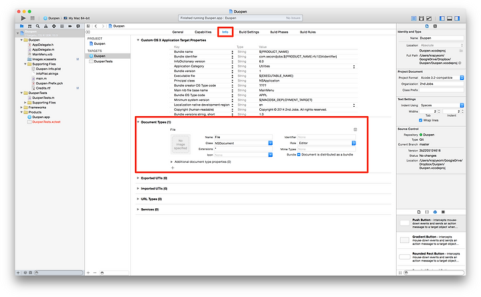Expand the Exported UTIs section
Image resolution: width=481 pixels, height=297 pixels.
(x=138, y=178)
